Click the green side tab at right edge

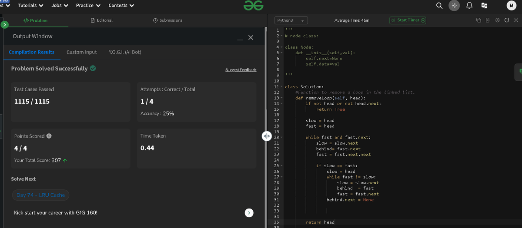[x=518, y=72]
